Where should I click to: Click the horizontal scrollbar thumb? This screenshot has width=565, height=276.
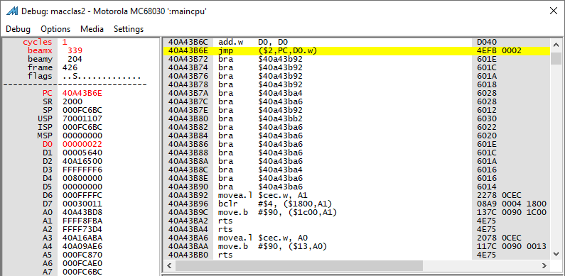pyautogui.click(x=299, y=265)
